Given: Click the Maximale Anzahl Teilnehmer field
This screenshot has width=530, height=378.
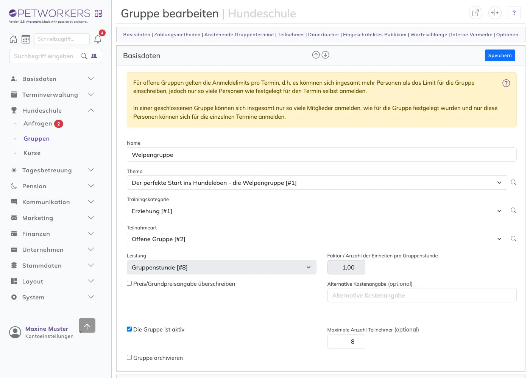Looking at the screenshot, I should pyautogui.click(x=346, y=341).
